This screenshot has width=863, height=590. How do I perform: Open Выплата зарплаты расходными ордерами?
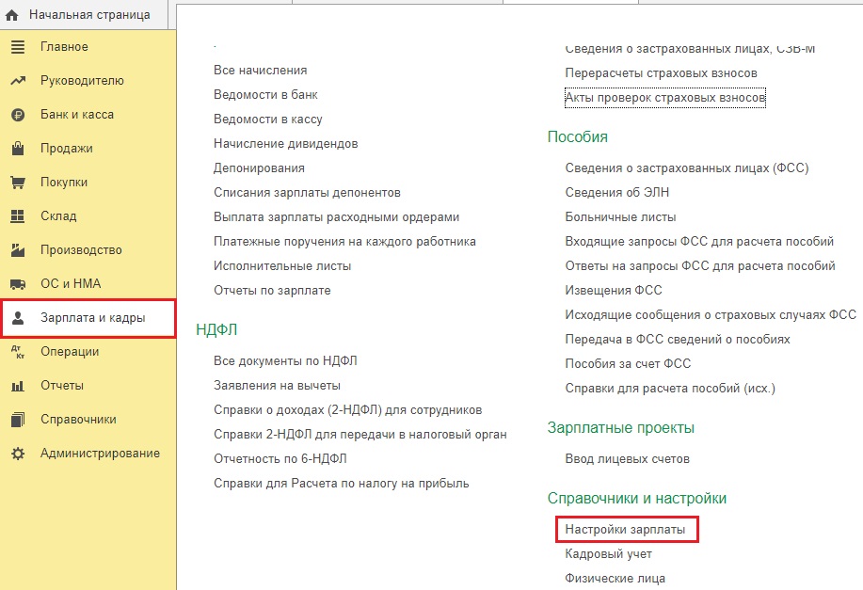pyautogui.click(x=336, y=217)
